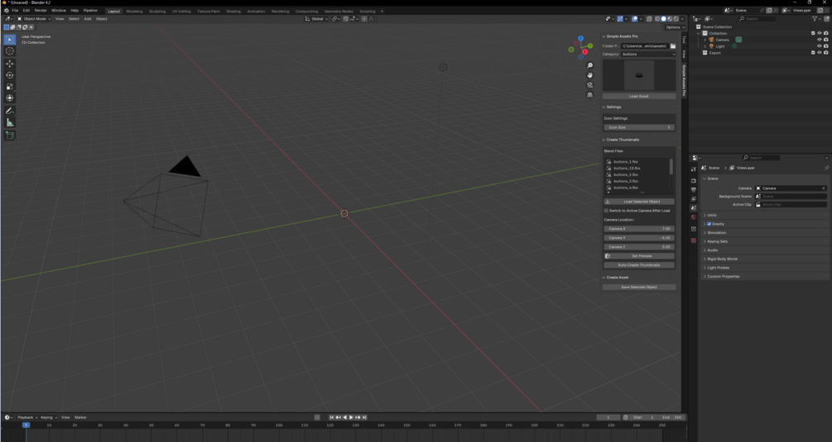The height and width of the screenshot is (442, 832).
Task: Click the Set Preview button
Action: pos(639,256)
